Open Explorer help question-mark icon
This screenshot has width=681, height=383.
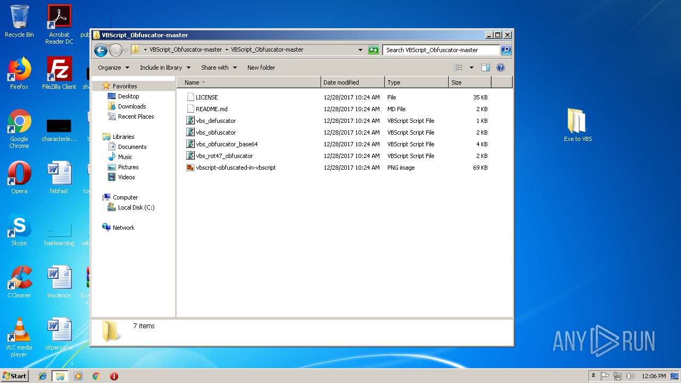[x=500, y=68]
